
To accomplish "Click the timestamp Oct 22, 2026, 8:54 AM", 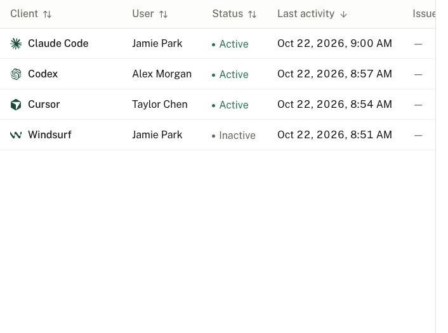I will 334,105.
